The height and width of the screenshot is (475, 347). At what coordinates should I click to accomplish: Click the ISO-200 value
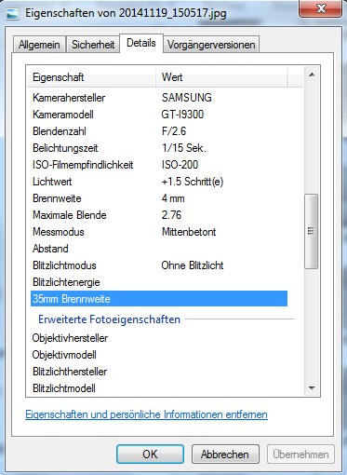click(180, 165)
